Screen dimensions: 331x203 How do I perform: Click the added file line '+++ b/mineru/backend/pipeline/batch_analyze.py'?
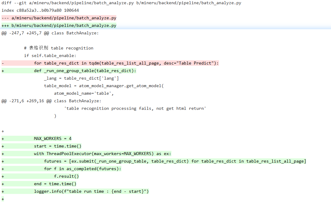59,25
